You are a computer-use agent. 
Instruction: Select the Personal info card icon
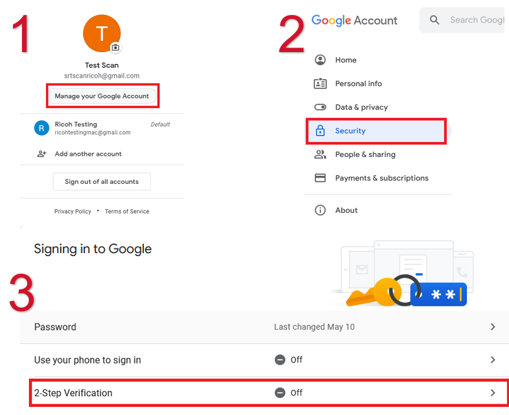point(320,84)
